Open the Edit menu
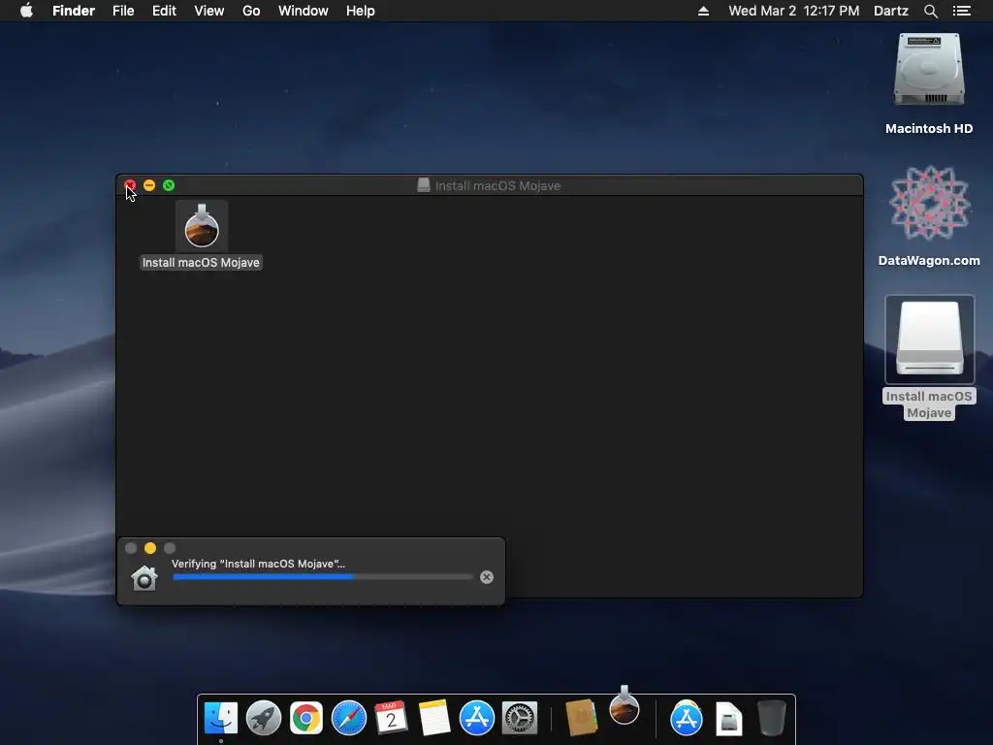 [164, 11]
